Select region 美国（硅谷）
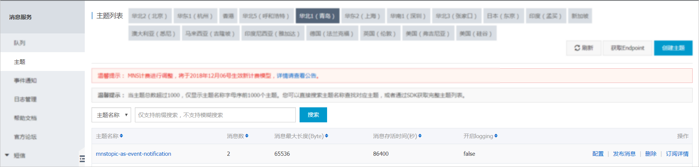Viewport: 699px width, 167px height. (476, 33)
